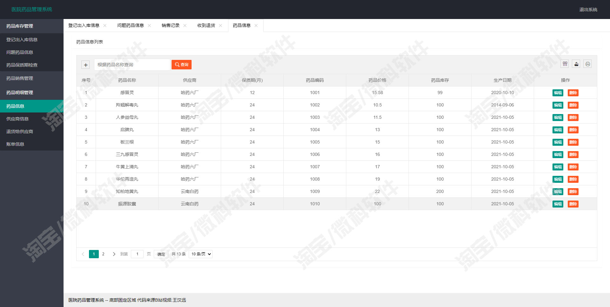610x307 pixels.
Task: Delete the 华佗再造丸 row
Action: point(573,179)
